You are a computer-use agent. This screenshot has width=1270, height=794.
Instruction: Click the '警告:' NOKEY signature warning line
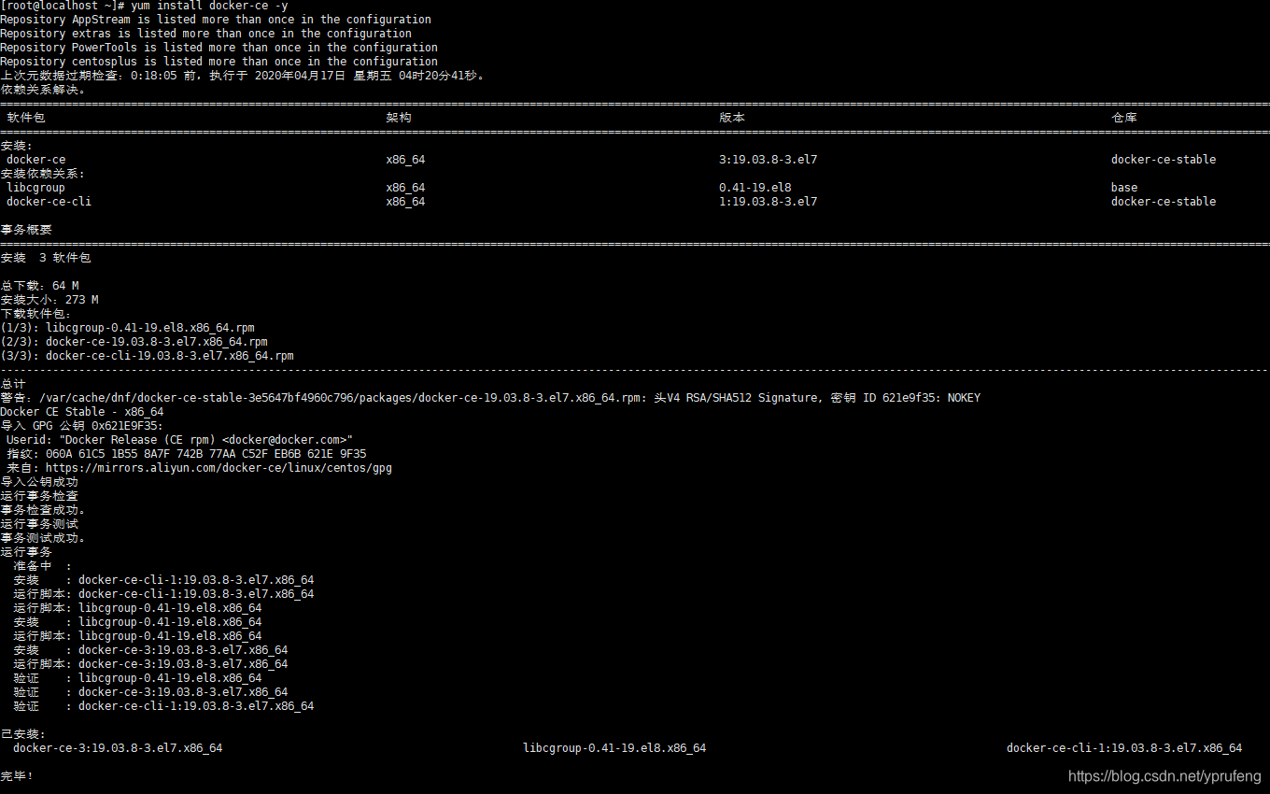tap(490, 398)
